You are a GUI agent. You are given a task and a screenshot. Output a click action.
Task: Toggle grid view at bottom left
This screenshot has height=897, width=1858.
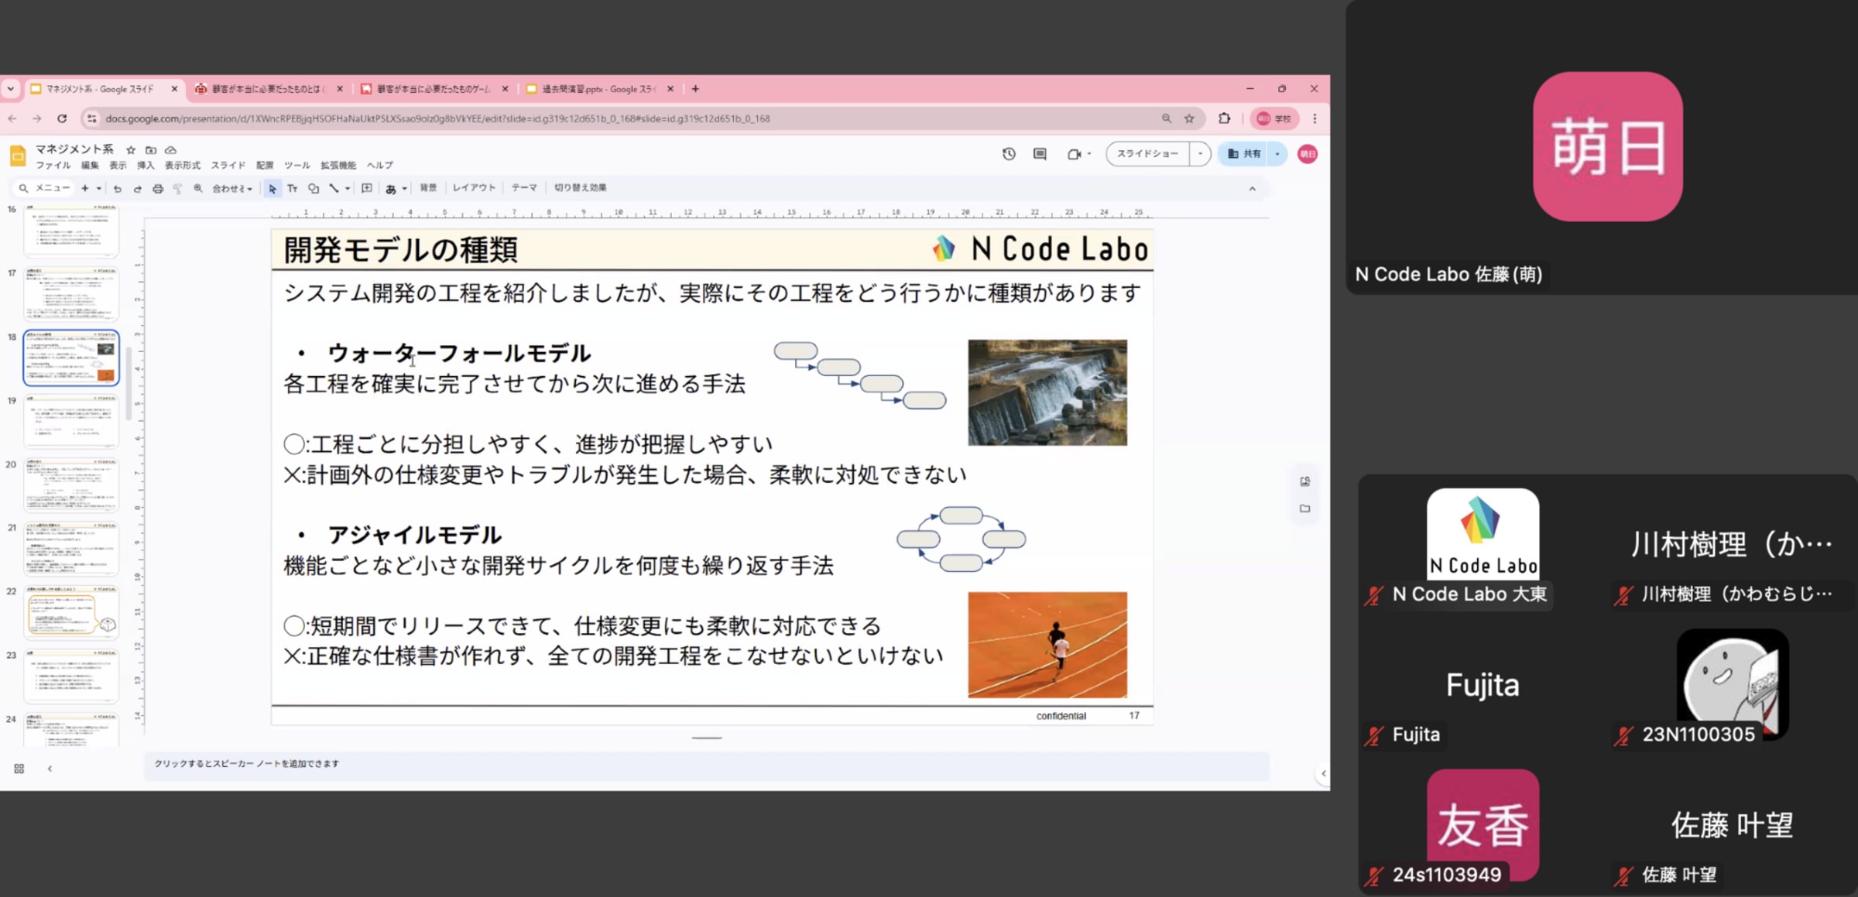click(x=19, y=769)
